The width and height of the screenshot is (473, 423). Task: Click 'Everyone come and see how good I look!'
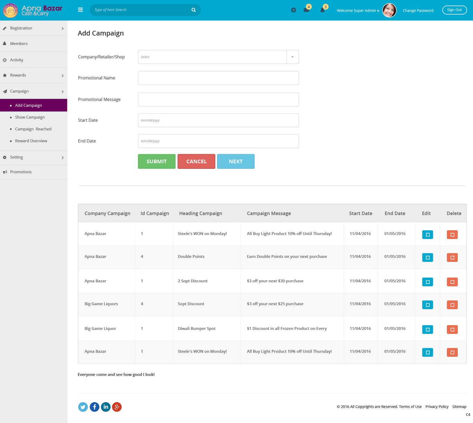click(x=116, y=374)
